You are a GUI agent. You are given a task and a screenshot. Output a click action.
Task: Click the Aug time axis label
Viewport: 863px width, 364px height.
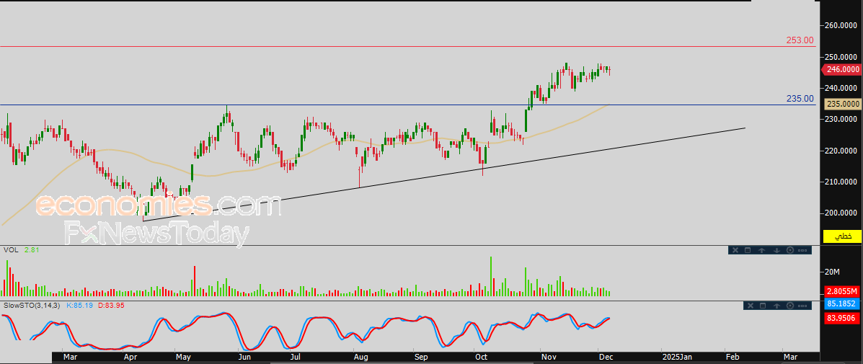click(x=361, y=357)
